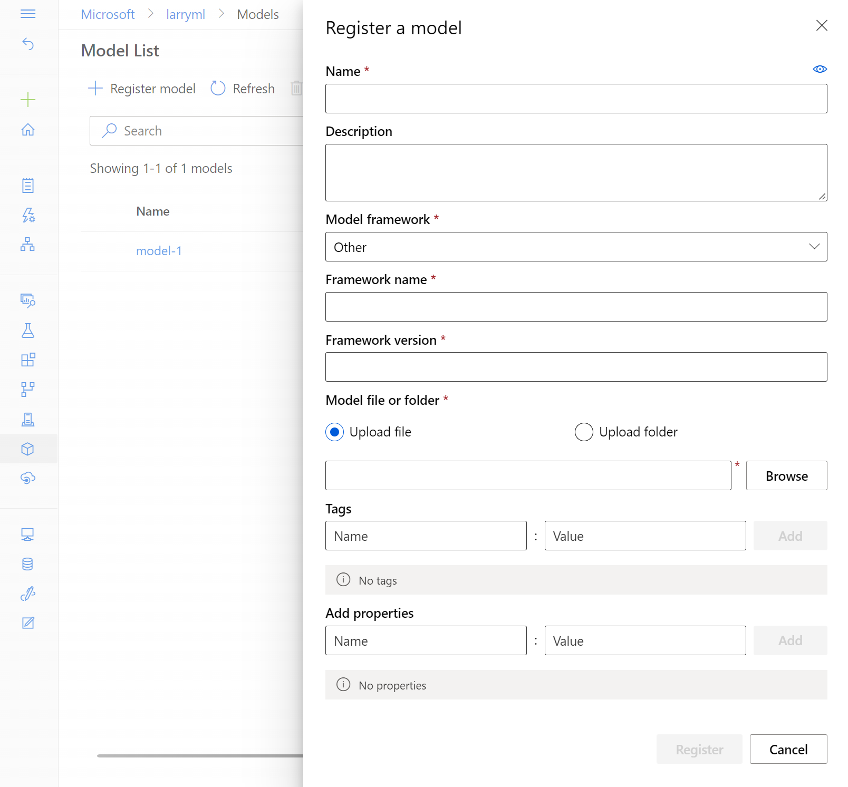This screenshot has width=848, height=787.
Task: Click larryml in the breadcrumb
Action: pos(186,14)
